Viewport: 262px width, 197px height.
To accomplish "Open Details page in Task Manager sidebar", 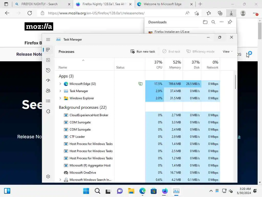I will [48, 101].
